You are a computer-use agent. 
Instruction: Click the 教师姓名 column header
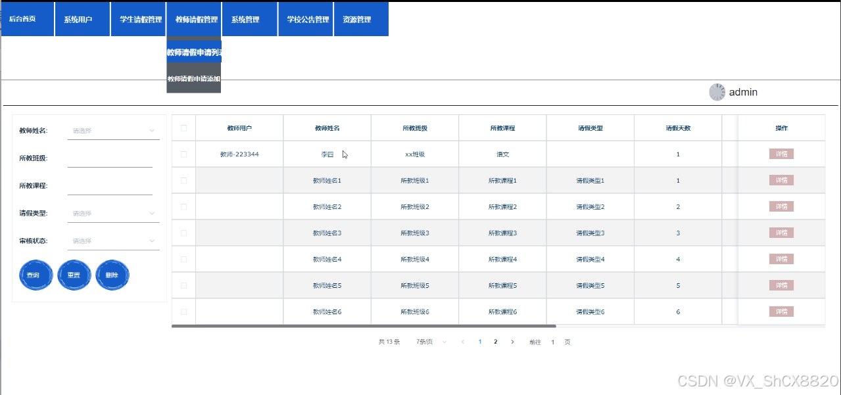point(327,128)
